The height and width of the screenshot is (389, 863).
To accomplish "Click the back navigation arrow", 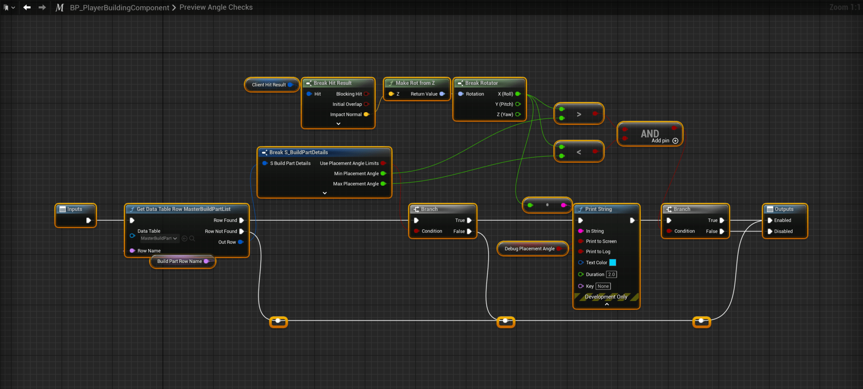I will [27, 7].
